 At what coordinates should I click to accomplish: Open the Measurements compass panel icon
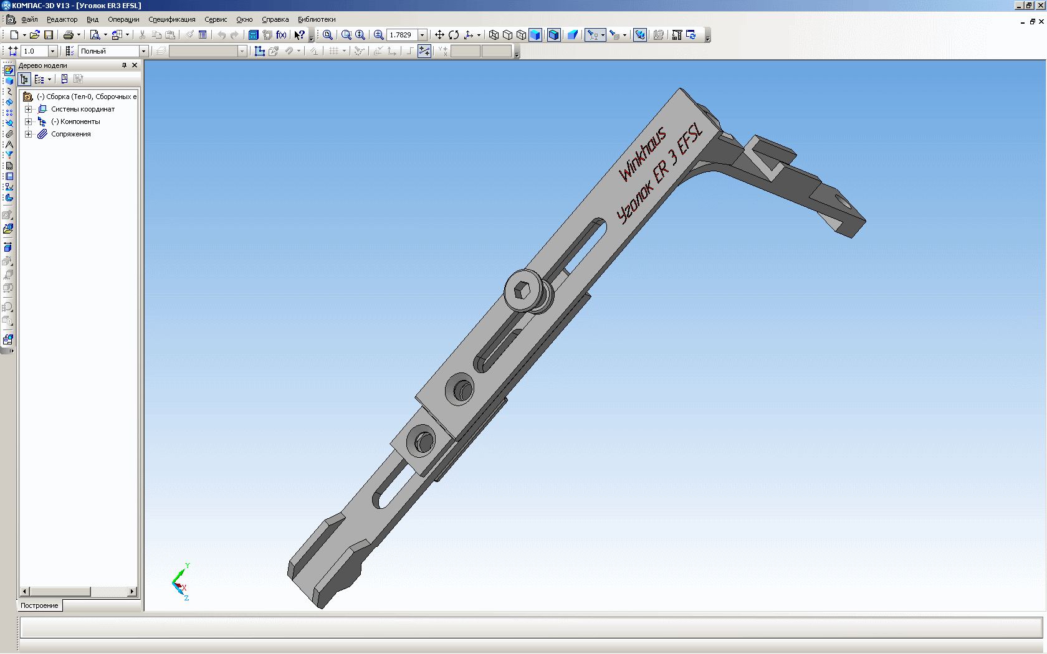coord(9,145)
